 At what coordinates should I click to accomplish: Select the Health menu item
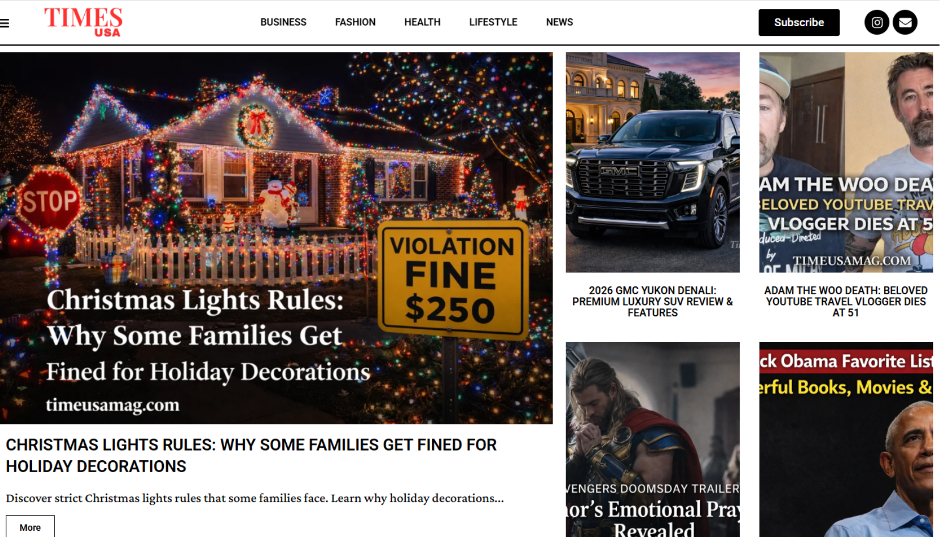(x=422, y=22)
